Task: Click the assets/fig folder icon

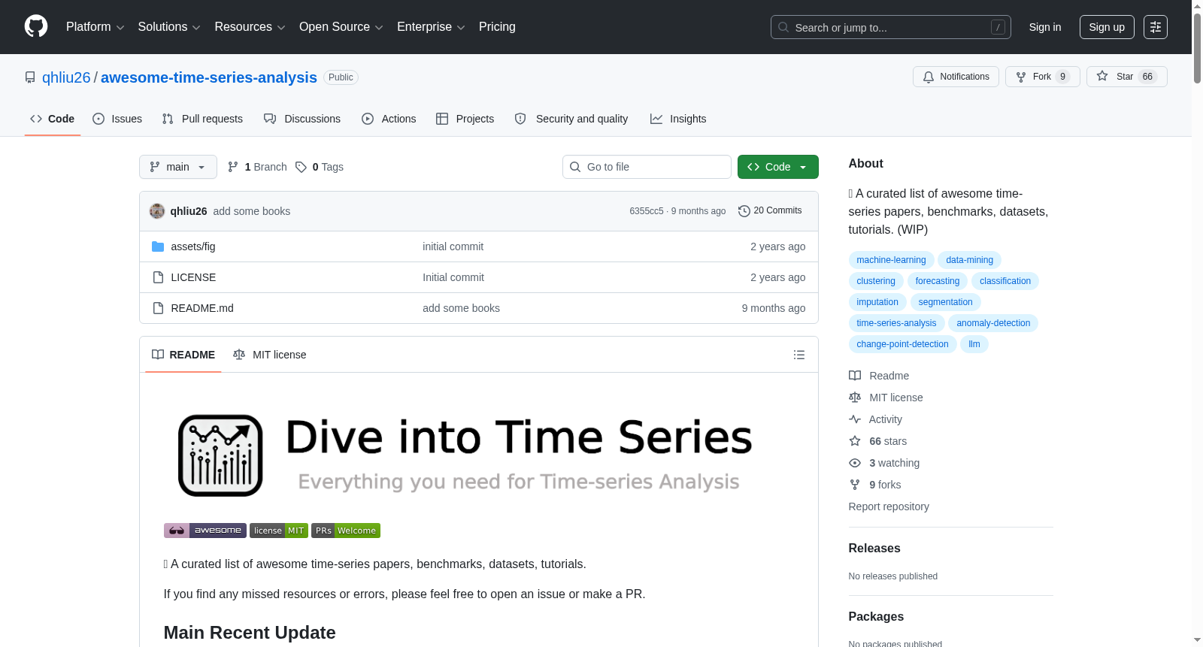Action: point(158,246)
